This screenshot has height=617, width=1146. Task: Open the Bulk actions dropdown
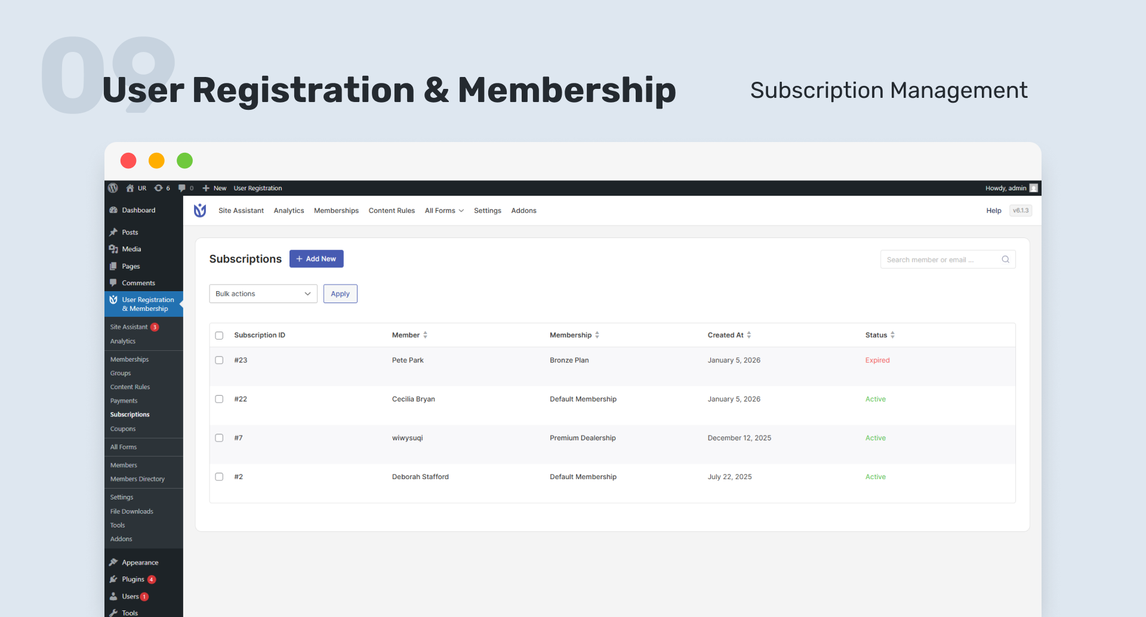[263, 294]
